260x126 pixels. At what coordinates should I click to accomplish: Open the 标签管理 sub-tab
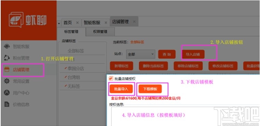[x=71, y=32]
